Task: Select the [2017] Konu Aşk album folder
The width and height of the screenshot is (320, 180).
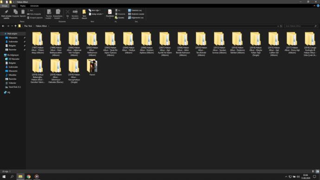Action: click(x=292, y=43)
